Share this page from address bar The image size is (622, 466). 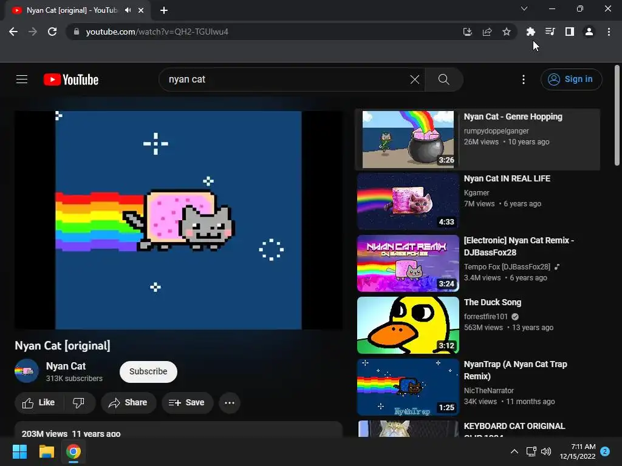[487, 32]
